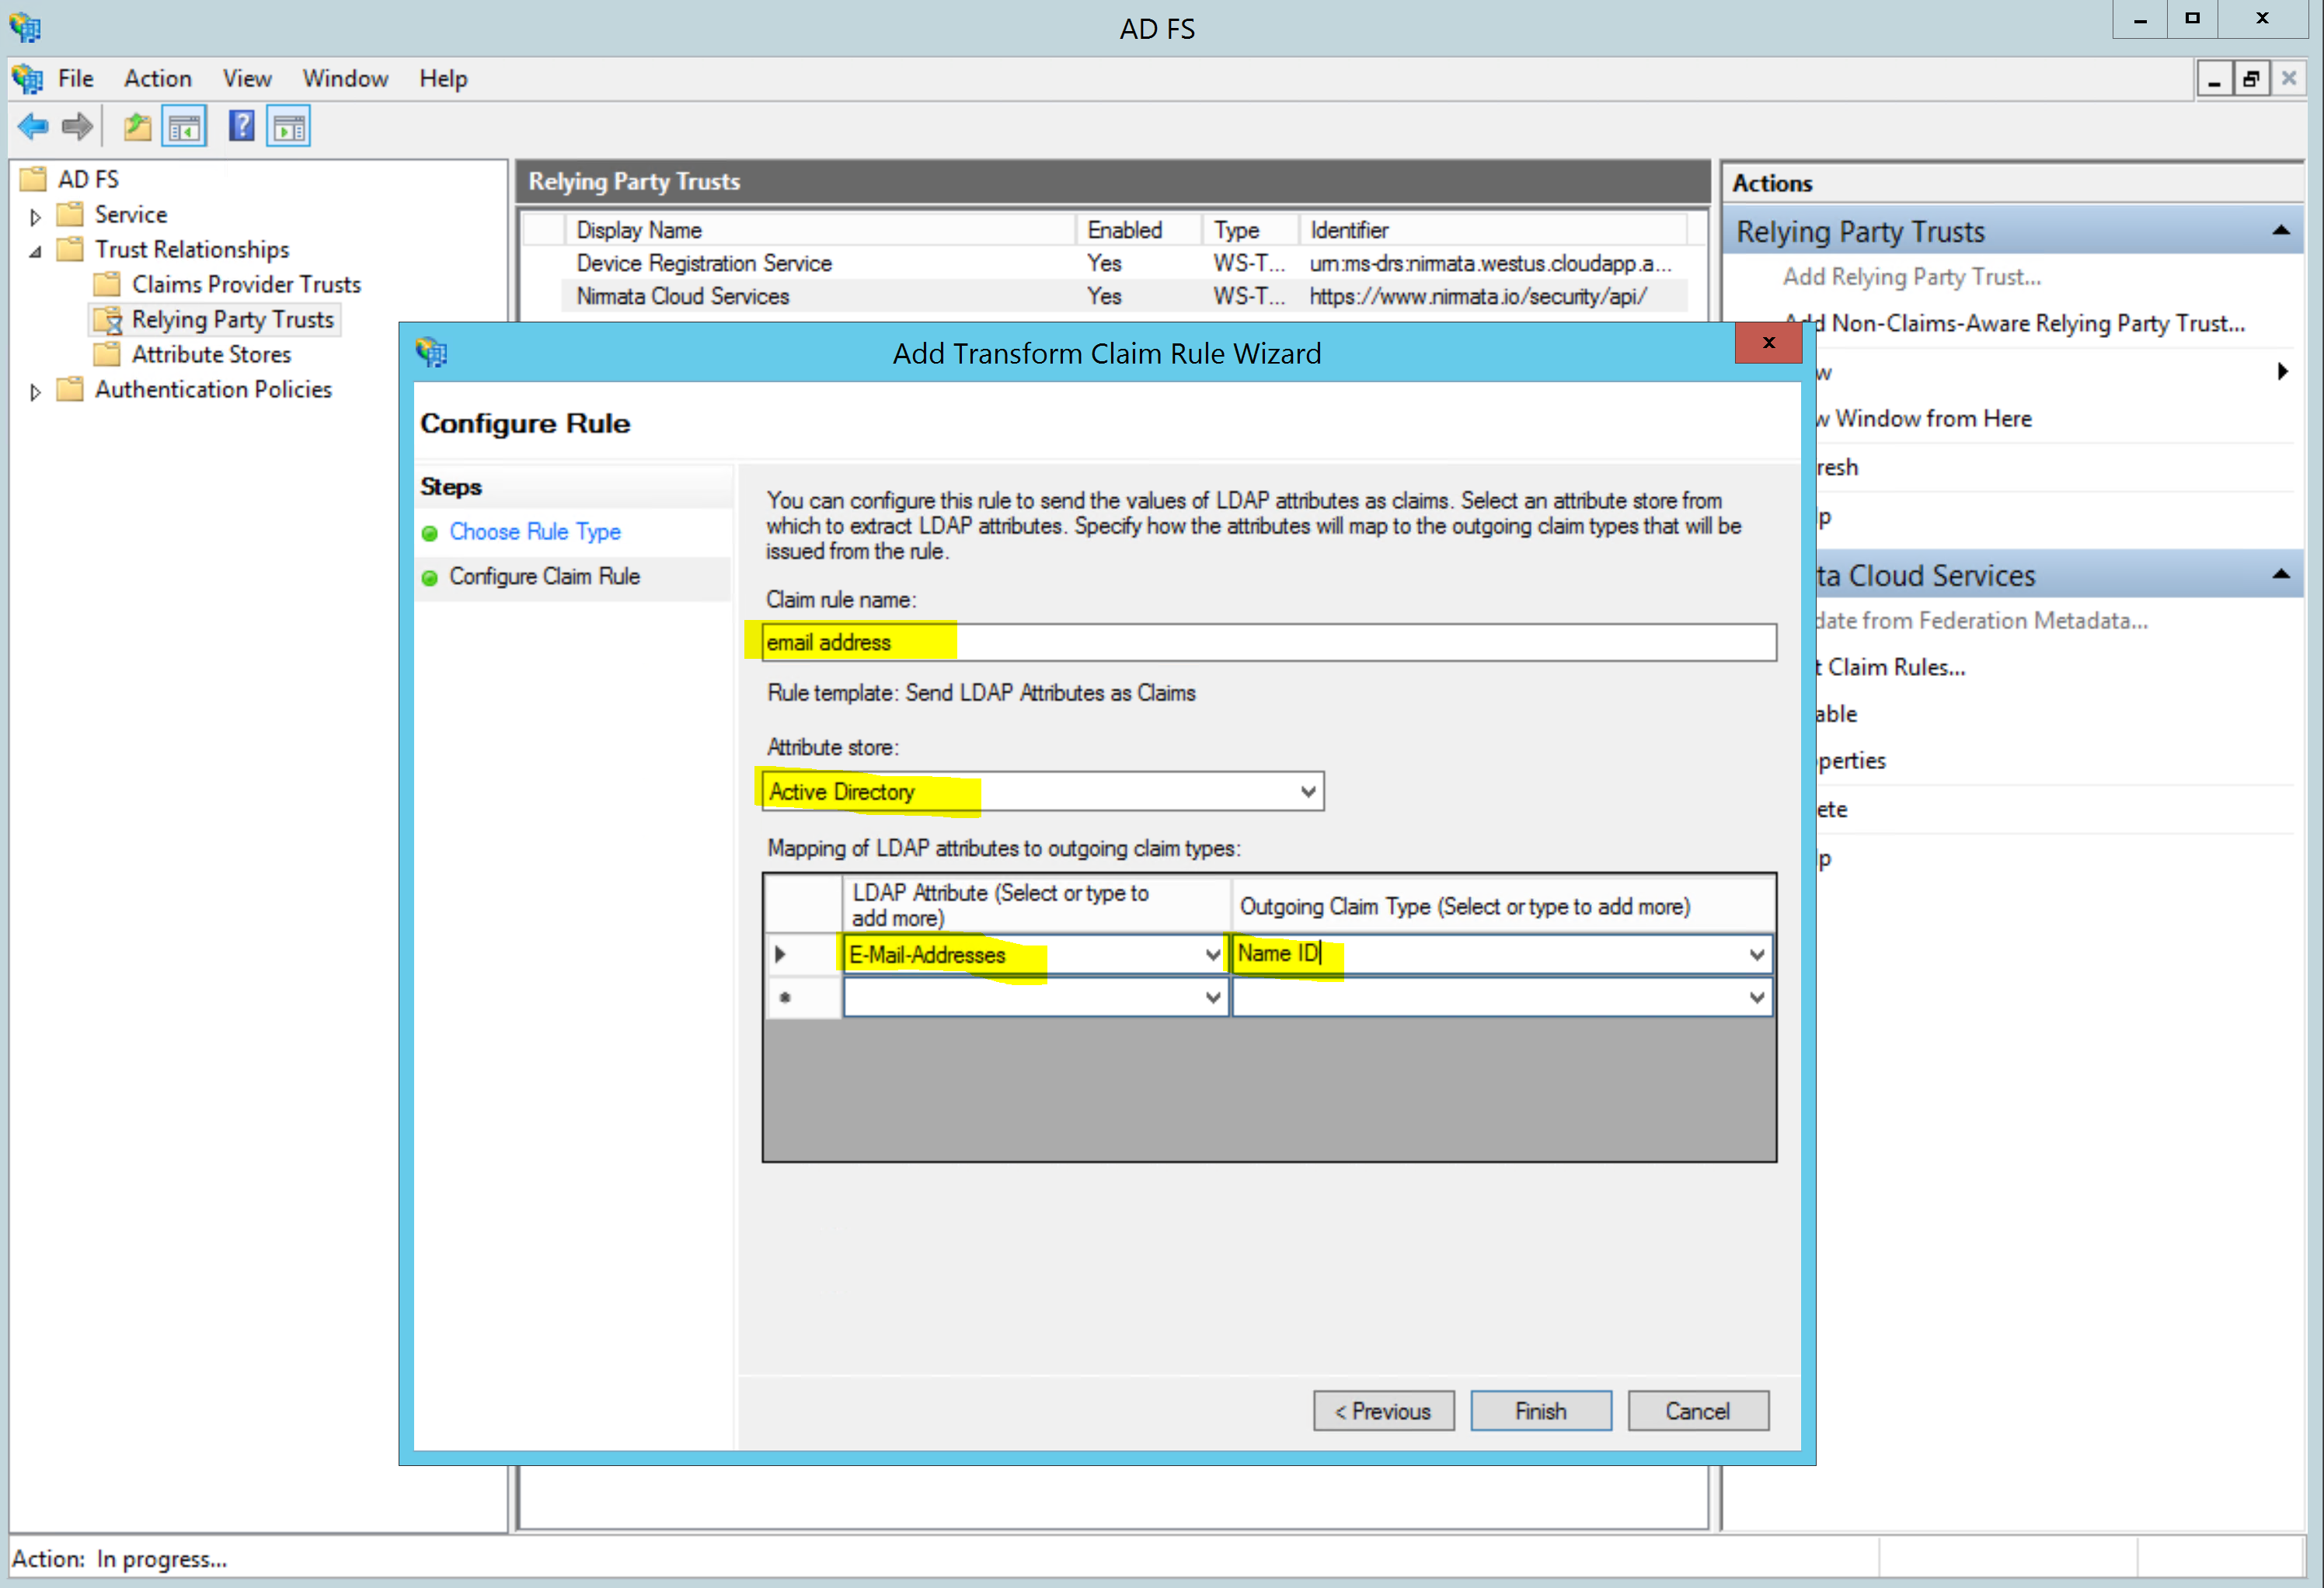This screenshot has height=1588, width=2324.
Task: Toggle the Show/Hide Action Pane icon
Action: [289, 127]
